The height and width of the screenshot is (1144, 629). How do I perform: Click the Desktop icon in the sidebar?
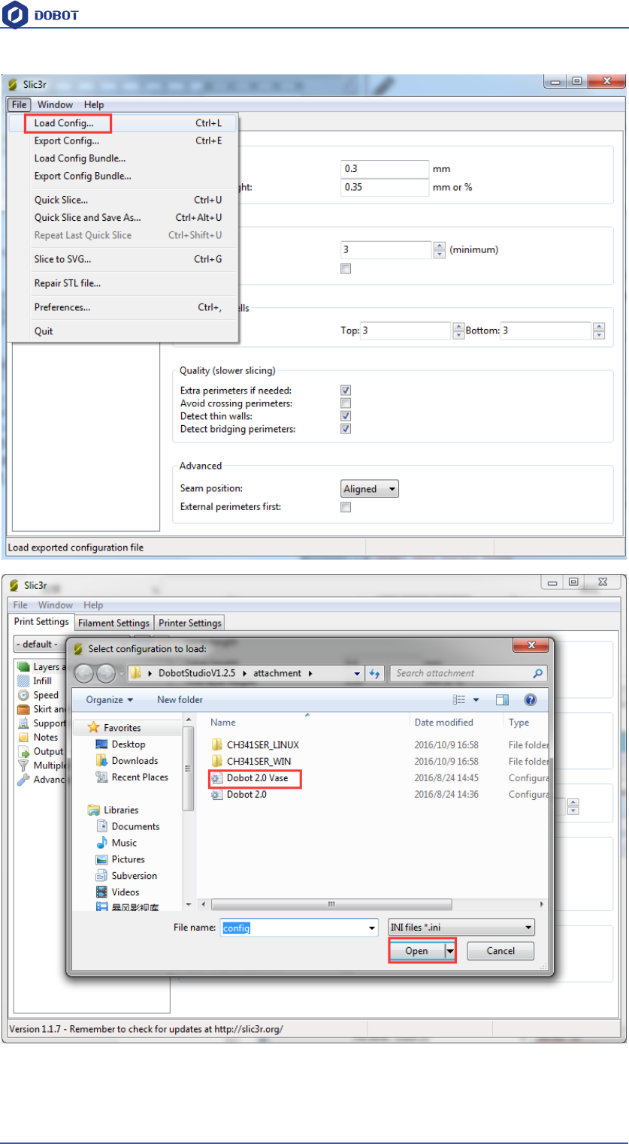click(x=102, y=744)
